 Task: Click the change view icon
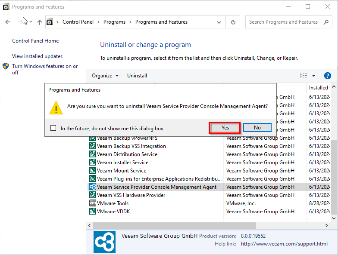(304, 76)
